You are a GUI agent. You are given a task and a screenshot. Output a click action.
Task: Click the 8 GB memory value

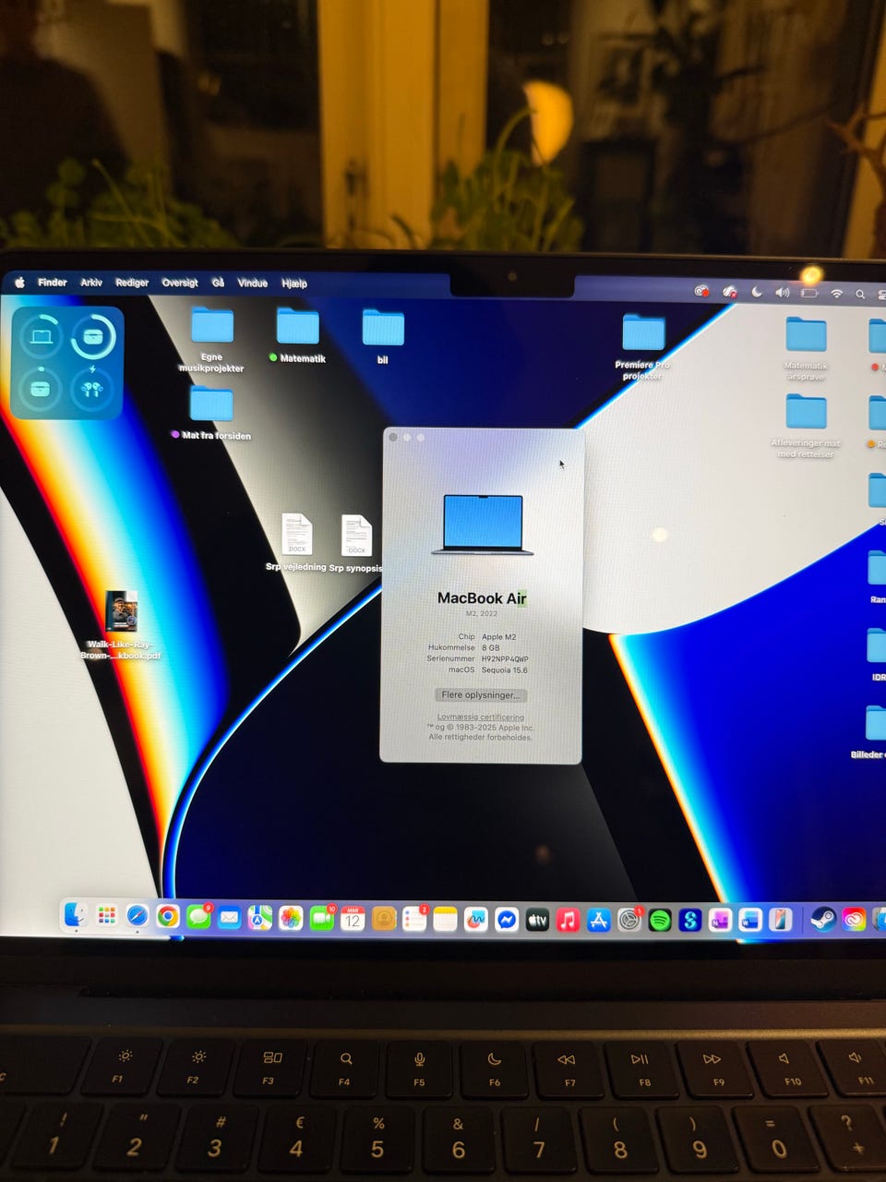[490, 648]
